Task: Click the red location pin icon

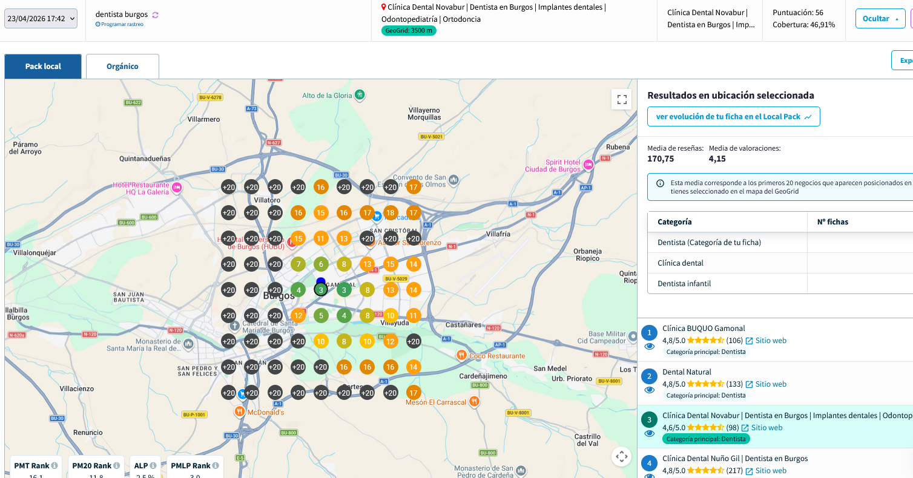Action: (383, 7)
